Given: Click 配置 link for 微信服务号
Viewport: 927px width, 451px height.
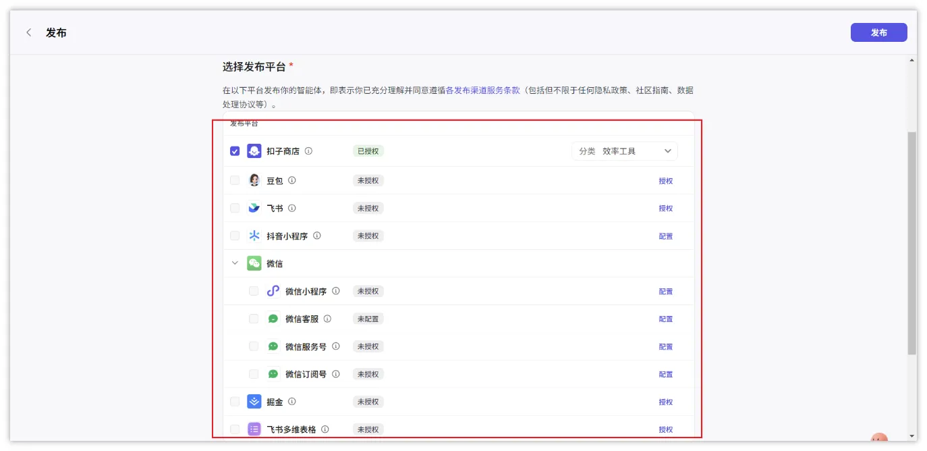Looking at the screenshot, I should (666, 347).
